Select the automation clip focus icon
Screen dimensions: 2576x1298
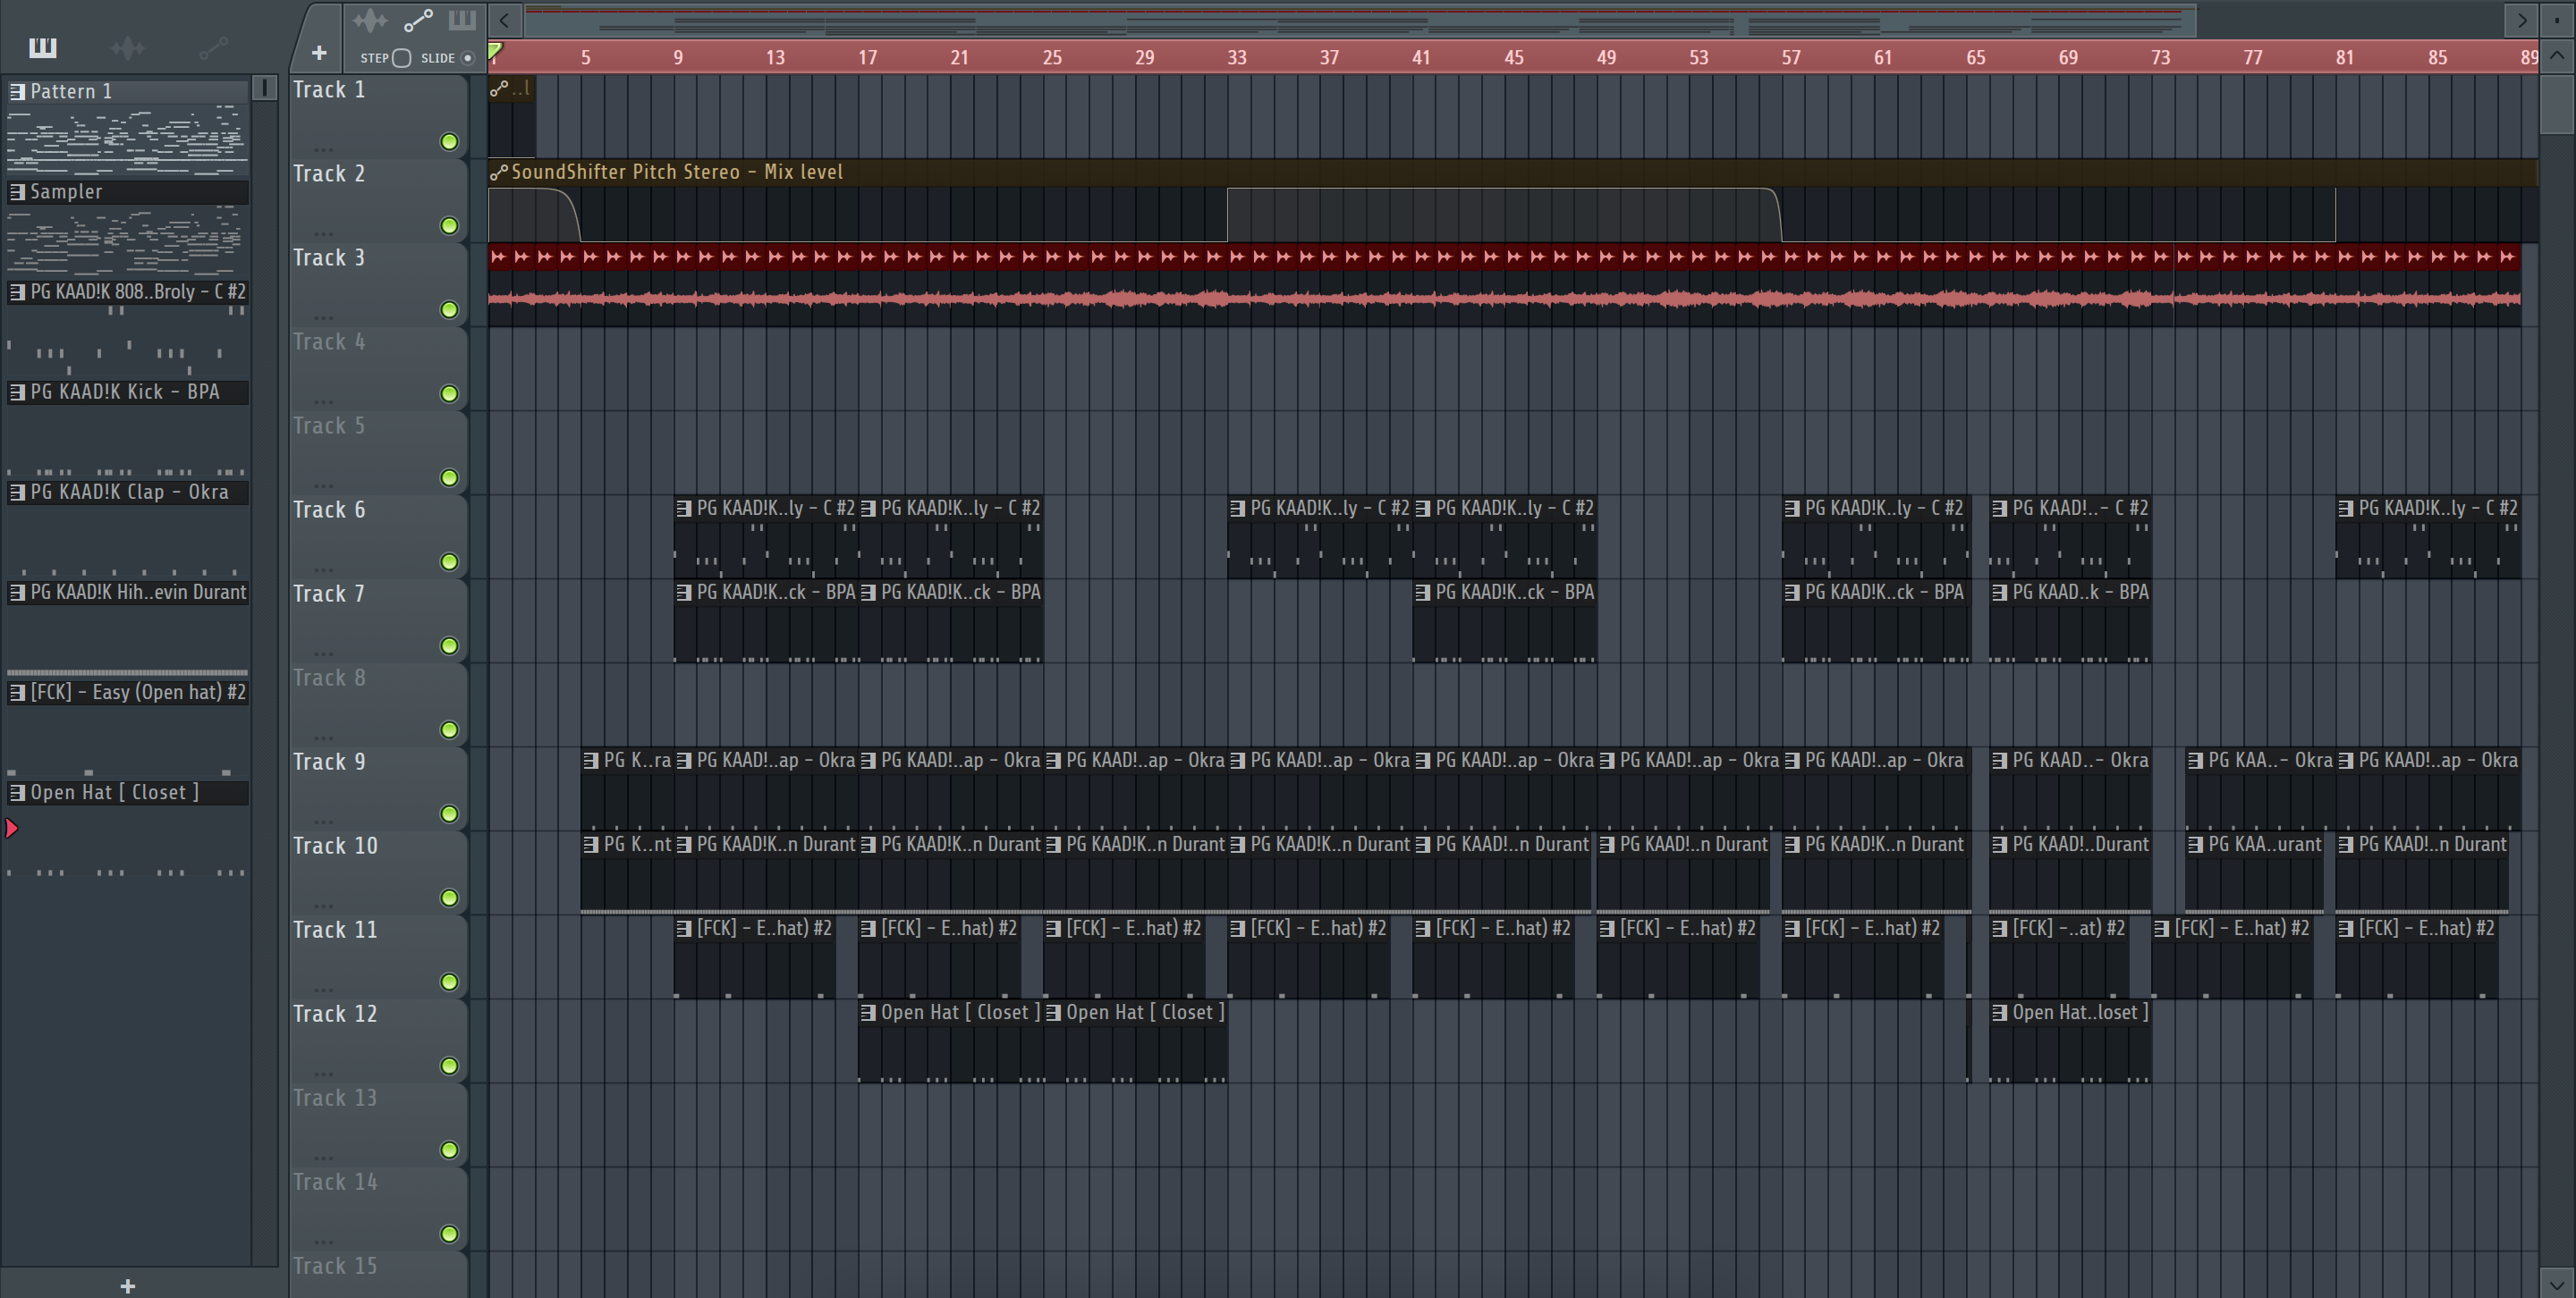pos(417,20)
